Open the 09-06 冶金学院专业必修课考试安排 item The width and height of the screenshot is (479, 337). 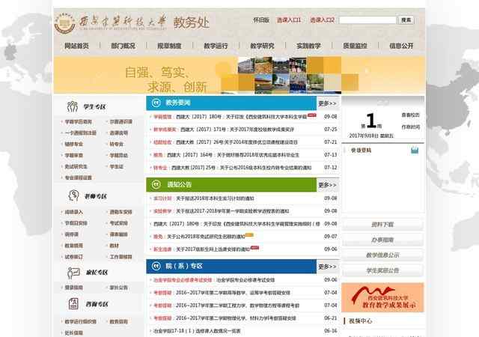pyautogui.click(x=214, y=280)
